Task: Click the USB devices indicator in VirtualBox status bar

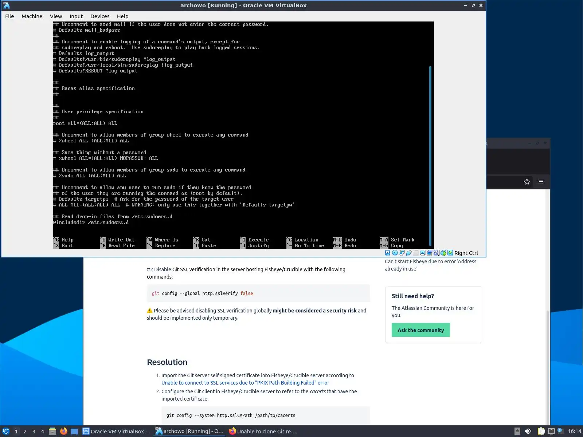Action: [409, 253]
